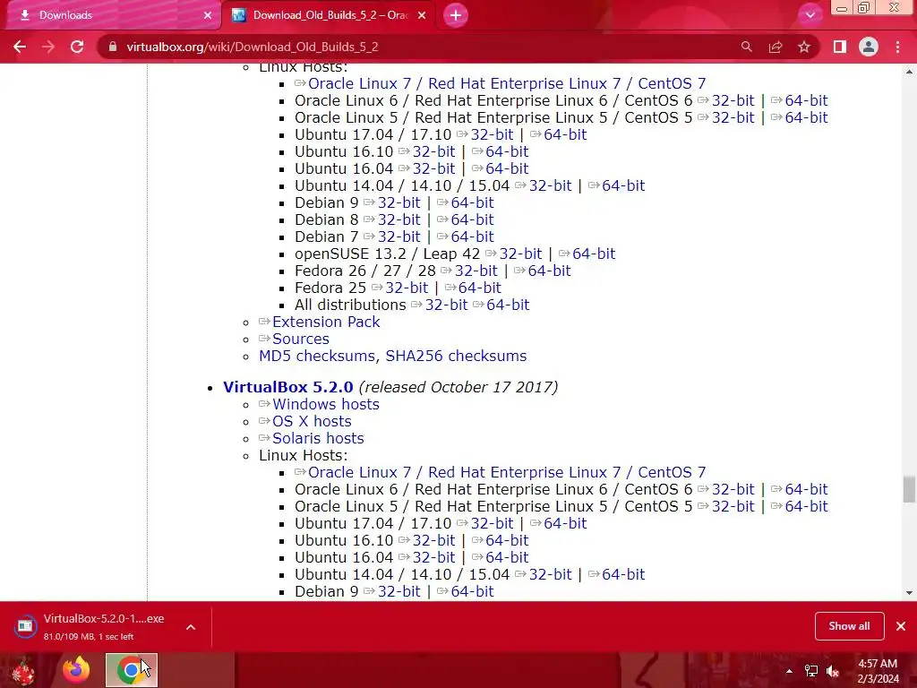Select the Download_Old_Builds_5_2 tab
This screenshot has width=917, height=688.
(x=330, y=15)
